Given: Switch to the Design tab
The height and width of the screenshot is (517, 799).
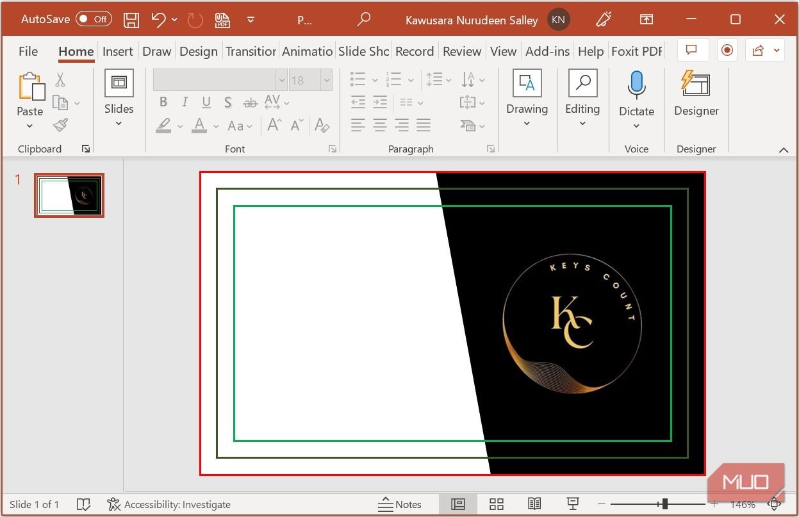Looking at the screenshot, I should point(199,51).
